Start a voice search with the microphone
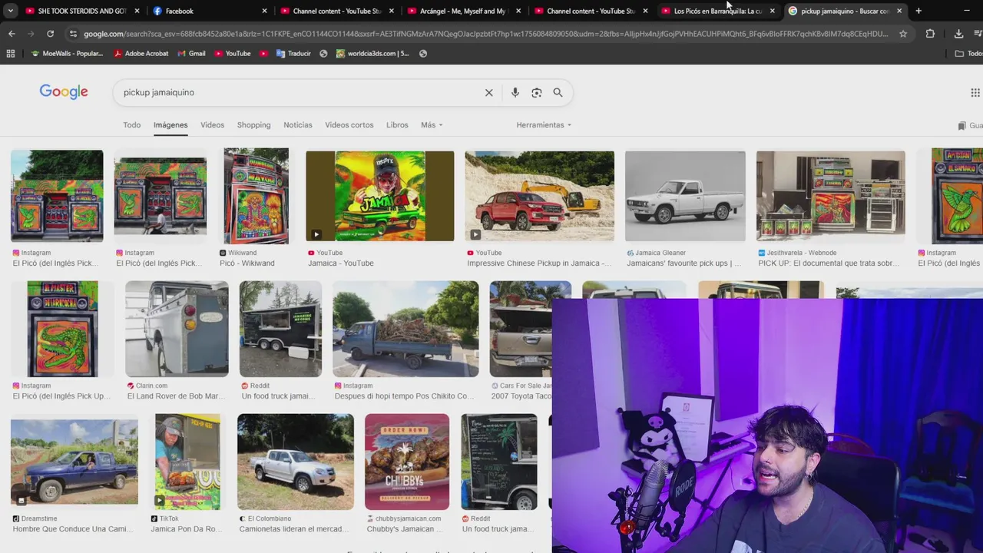The width and height of the screenshot is (983, 553). 515,92
